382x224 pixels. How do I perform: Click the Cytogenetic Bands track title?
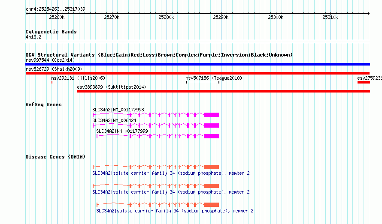(x=51, y=32)
